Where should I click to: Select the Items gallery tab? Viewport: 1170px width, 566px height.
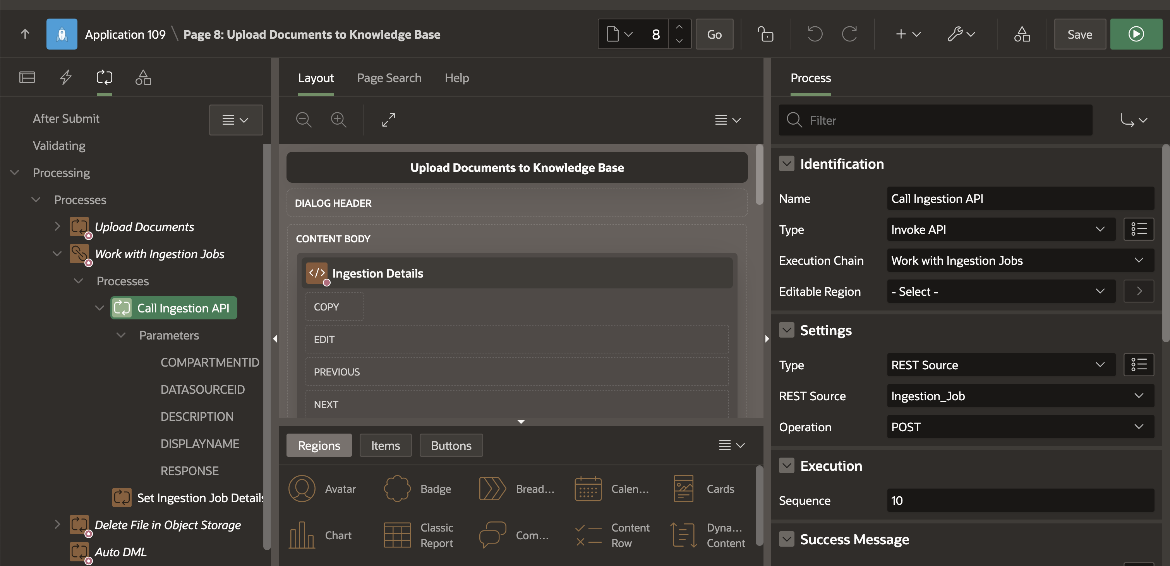385,446
